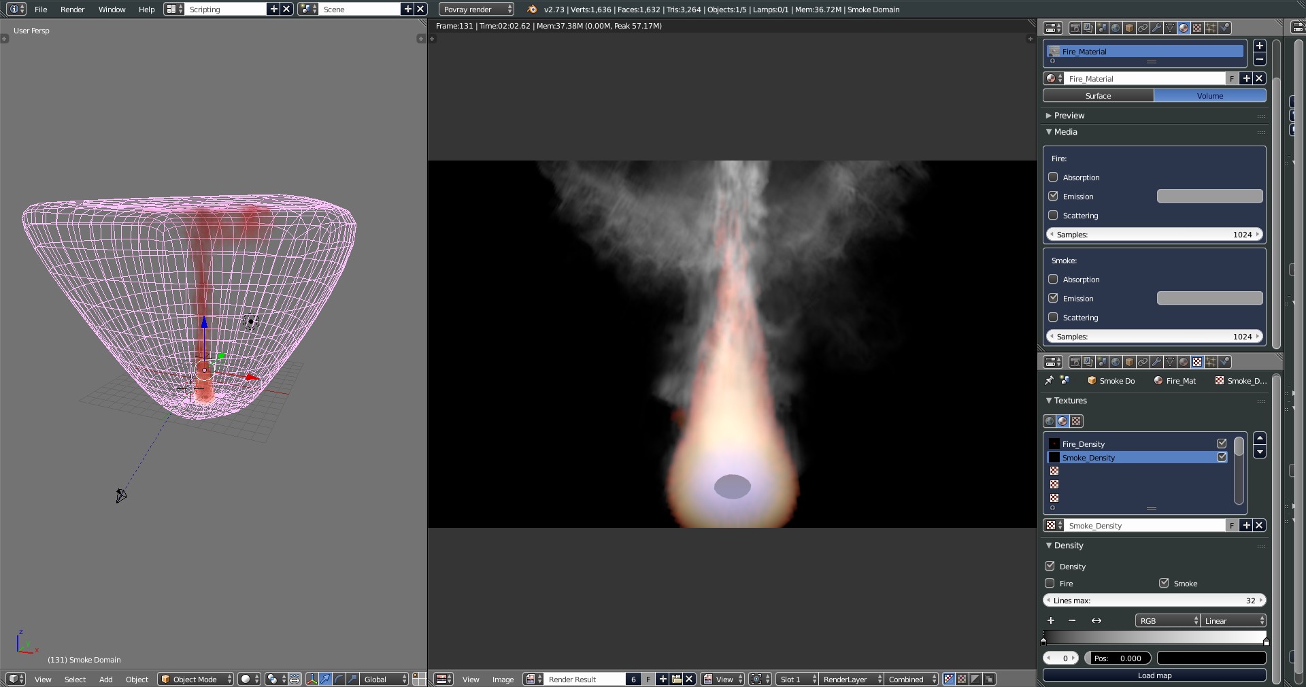Screen dimensions: 1306x687
Task: Unlink the Smoke_Density texture datablock
Action: coord(1259,525)
